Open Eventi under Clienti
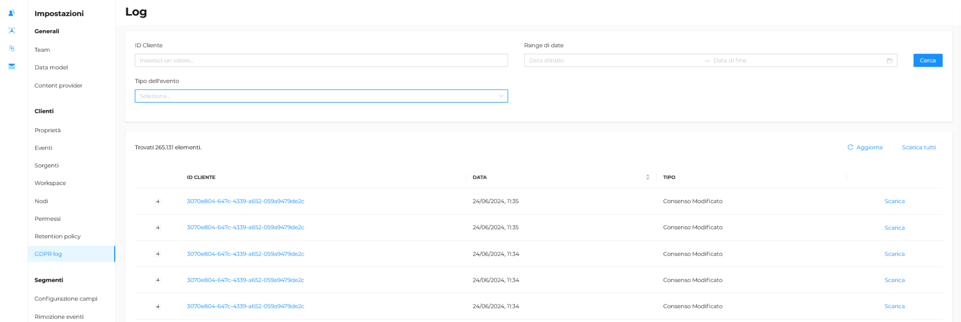 coord(43,148)
